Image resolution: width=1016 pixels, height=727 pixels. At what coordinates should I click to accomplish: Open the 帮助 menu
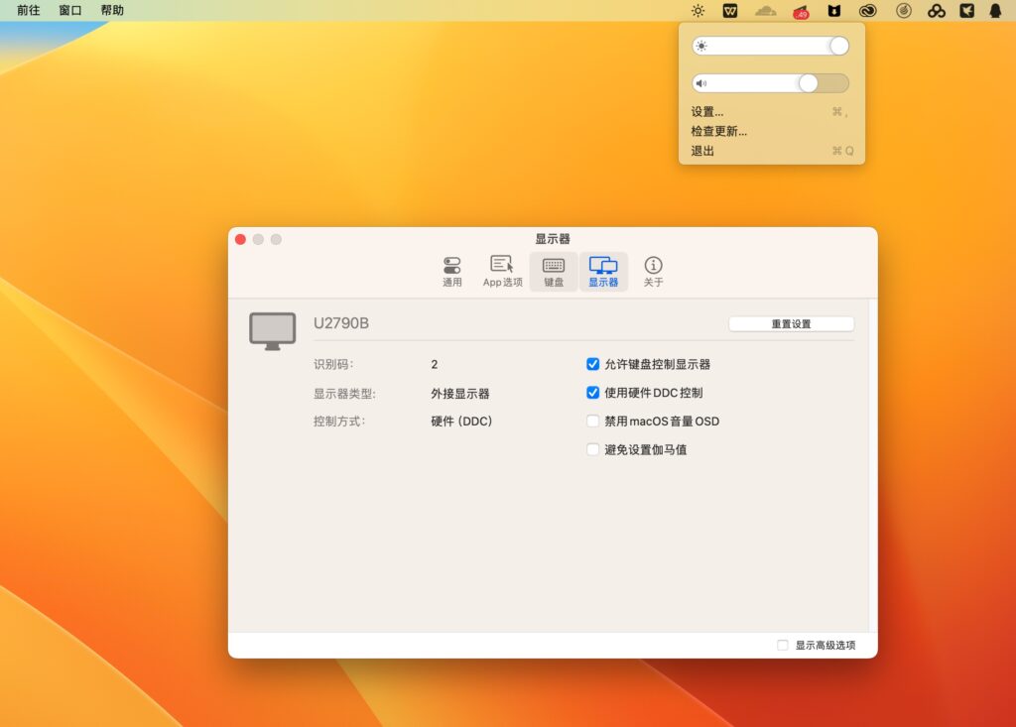(x=110, y=11)
